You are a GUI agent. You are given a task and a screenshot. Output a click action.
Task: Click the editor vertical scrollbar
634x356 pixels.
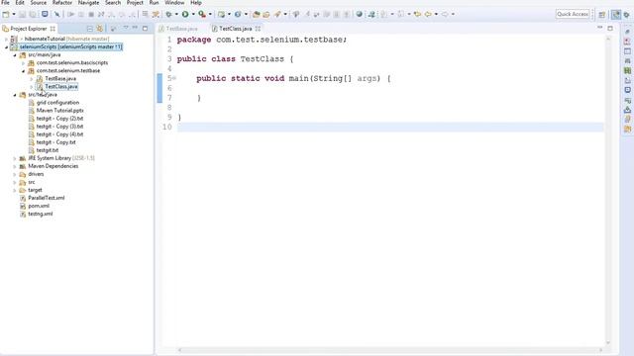tap(608, 190)
